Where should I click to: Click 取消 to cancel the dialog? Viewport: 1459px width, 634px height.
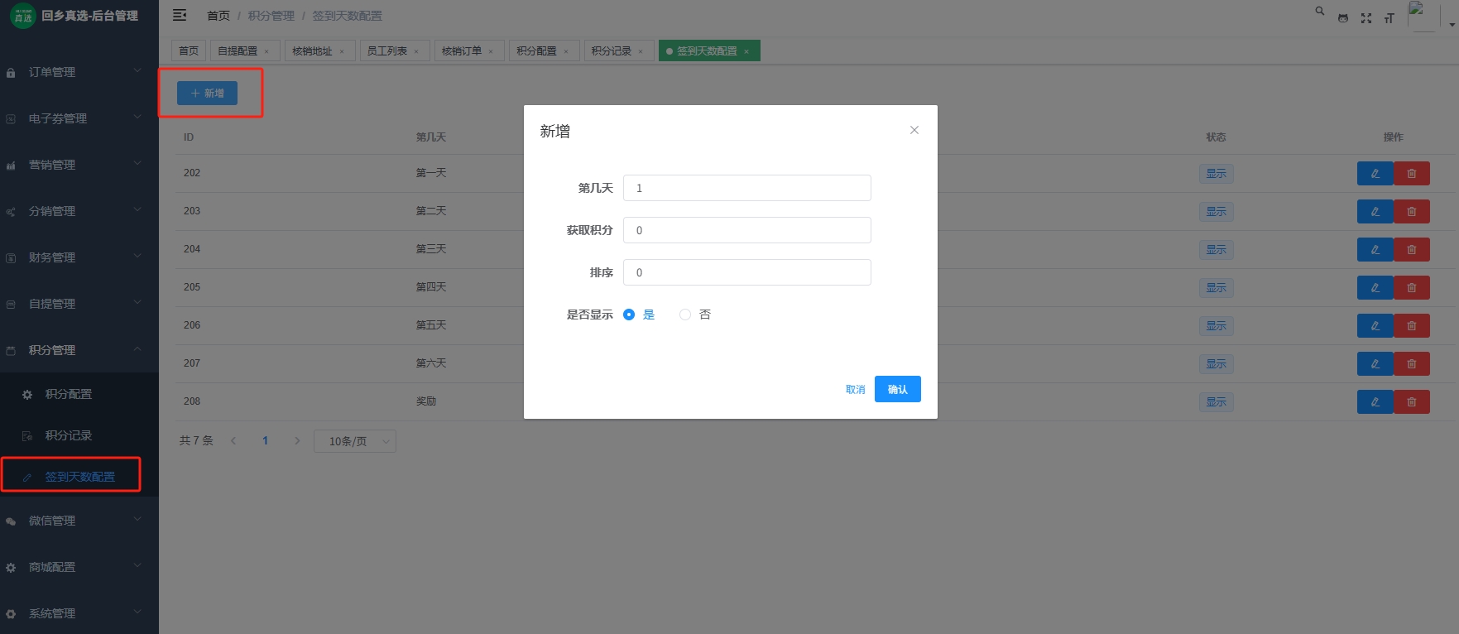tap(855, 390)
